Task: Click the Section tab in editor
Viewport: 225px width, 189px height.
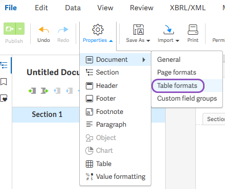Action: (x=214, y=119)
